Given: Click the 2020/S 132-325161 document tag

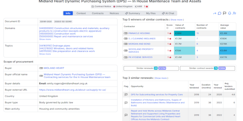Looking at the screenshot, I should click(x=63, y=21).
